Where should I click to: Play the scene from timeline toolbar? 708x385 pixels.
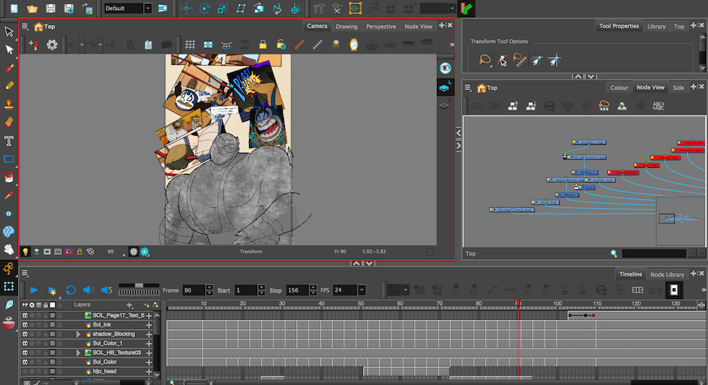click(x=34, y=290)
